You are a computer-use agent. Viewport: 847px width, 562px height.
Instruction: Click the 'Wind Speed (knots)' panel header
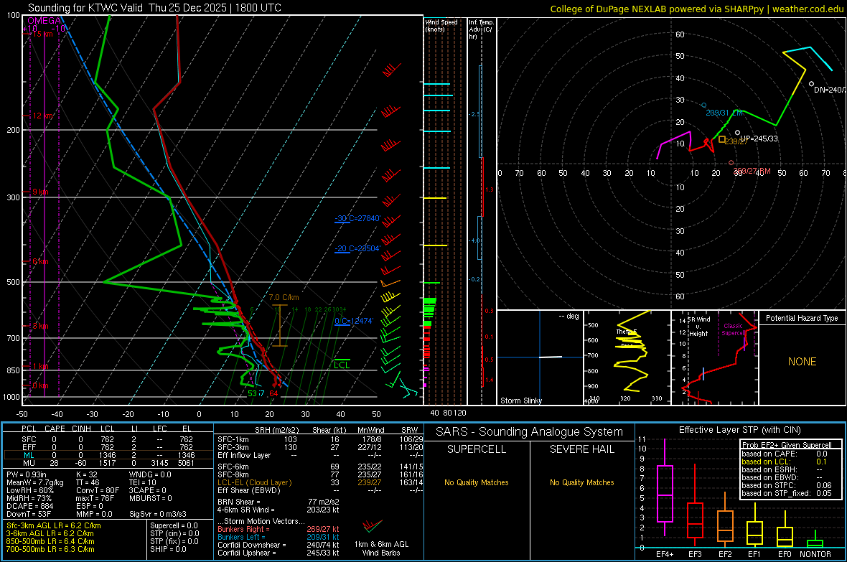pyautogui.click(x=441, y=25)
